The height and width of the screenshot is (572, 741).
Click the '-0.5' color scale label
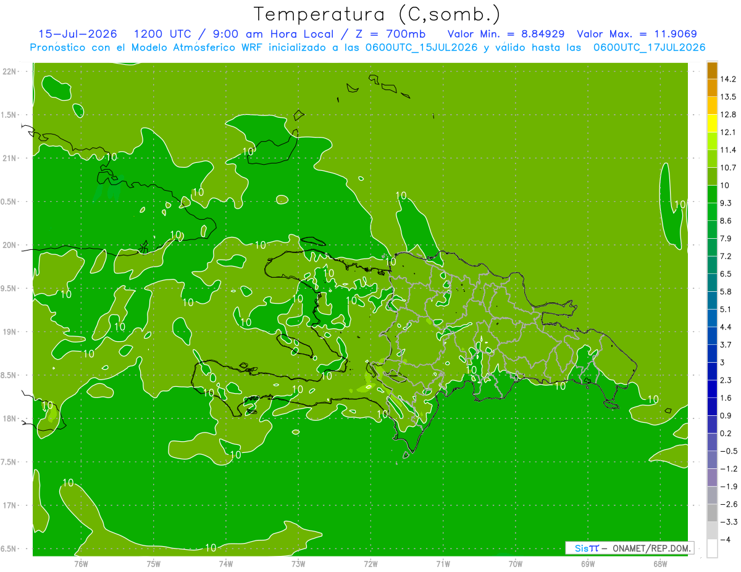click(729, 451)
